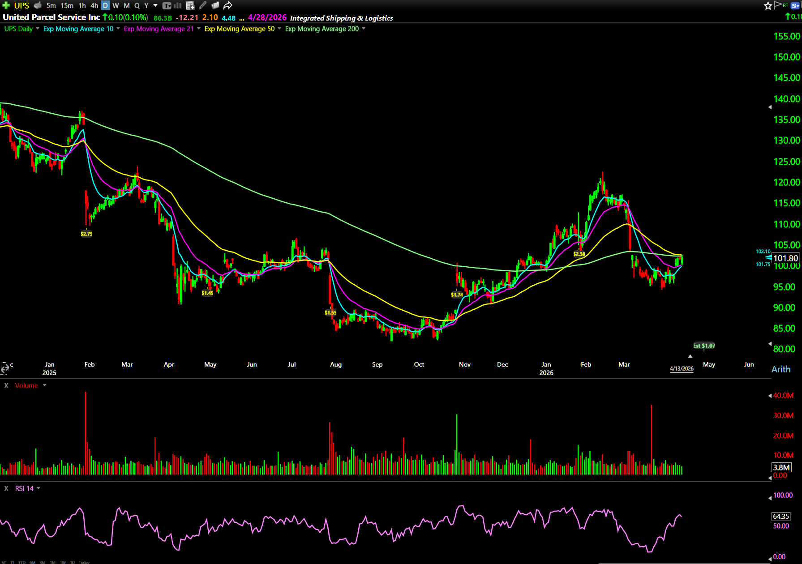The width and height of the screenshot is (802, 564).
Task: Close the RSI 14 indicator pane
Action: 6,488
